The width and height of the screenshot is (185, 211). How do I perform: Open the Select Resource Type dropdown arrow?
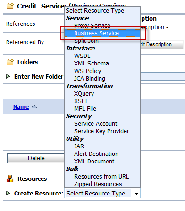[136, 194]
